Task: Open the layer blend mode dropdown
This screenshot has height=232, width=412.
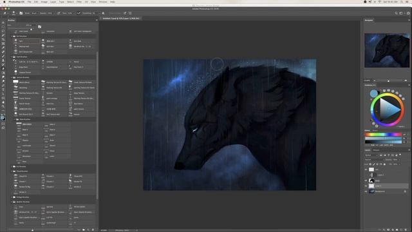Action: click(375, 160)
